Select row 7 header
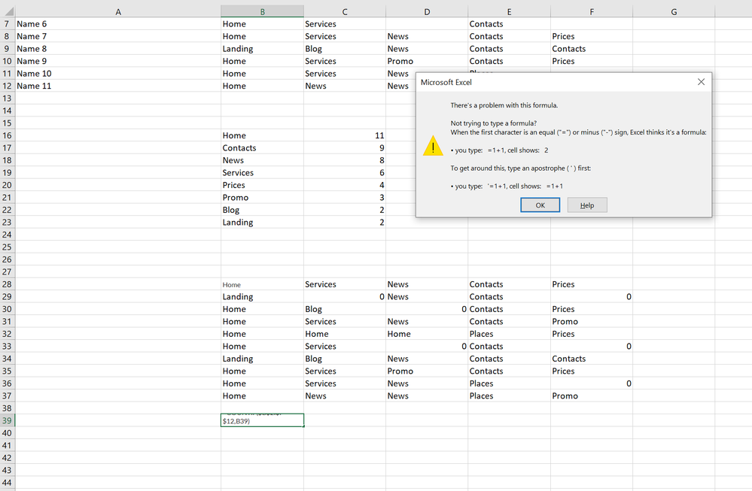This screenshot has height=491, width=752. click(8, 24)
